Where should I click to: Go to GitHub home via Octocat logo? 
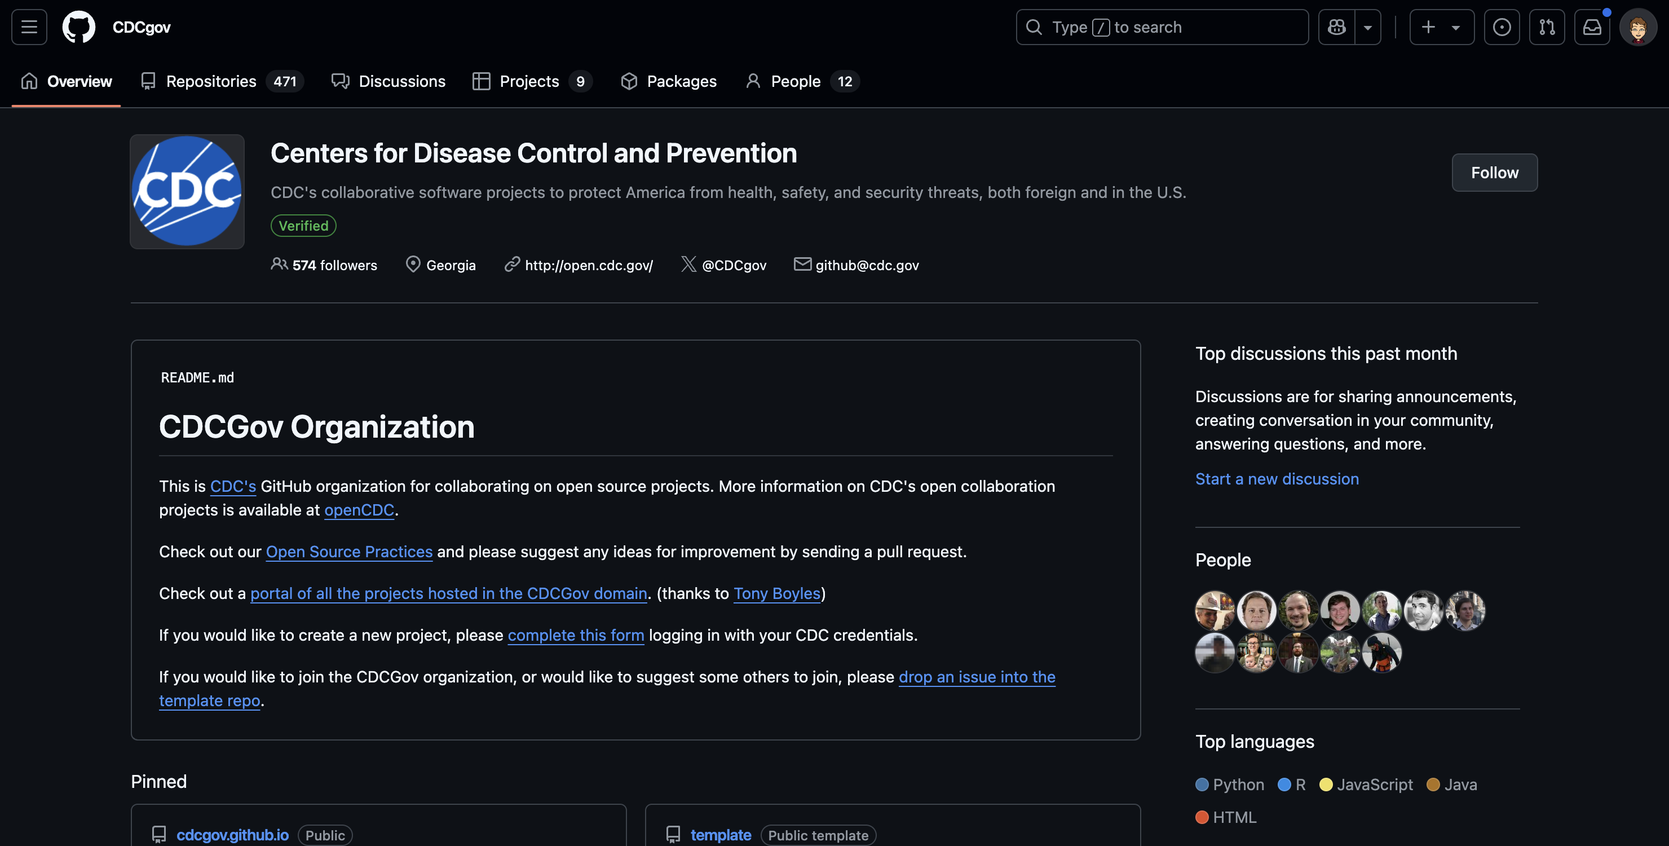click(x=78, y=27)
